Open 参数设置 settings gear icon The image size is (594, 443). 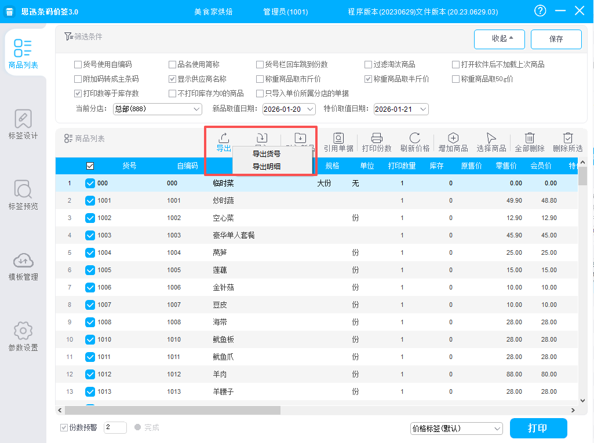23,331
